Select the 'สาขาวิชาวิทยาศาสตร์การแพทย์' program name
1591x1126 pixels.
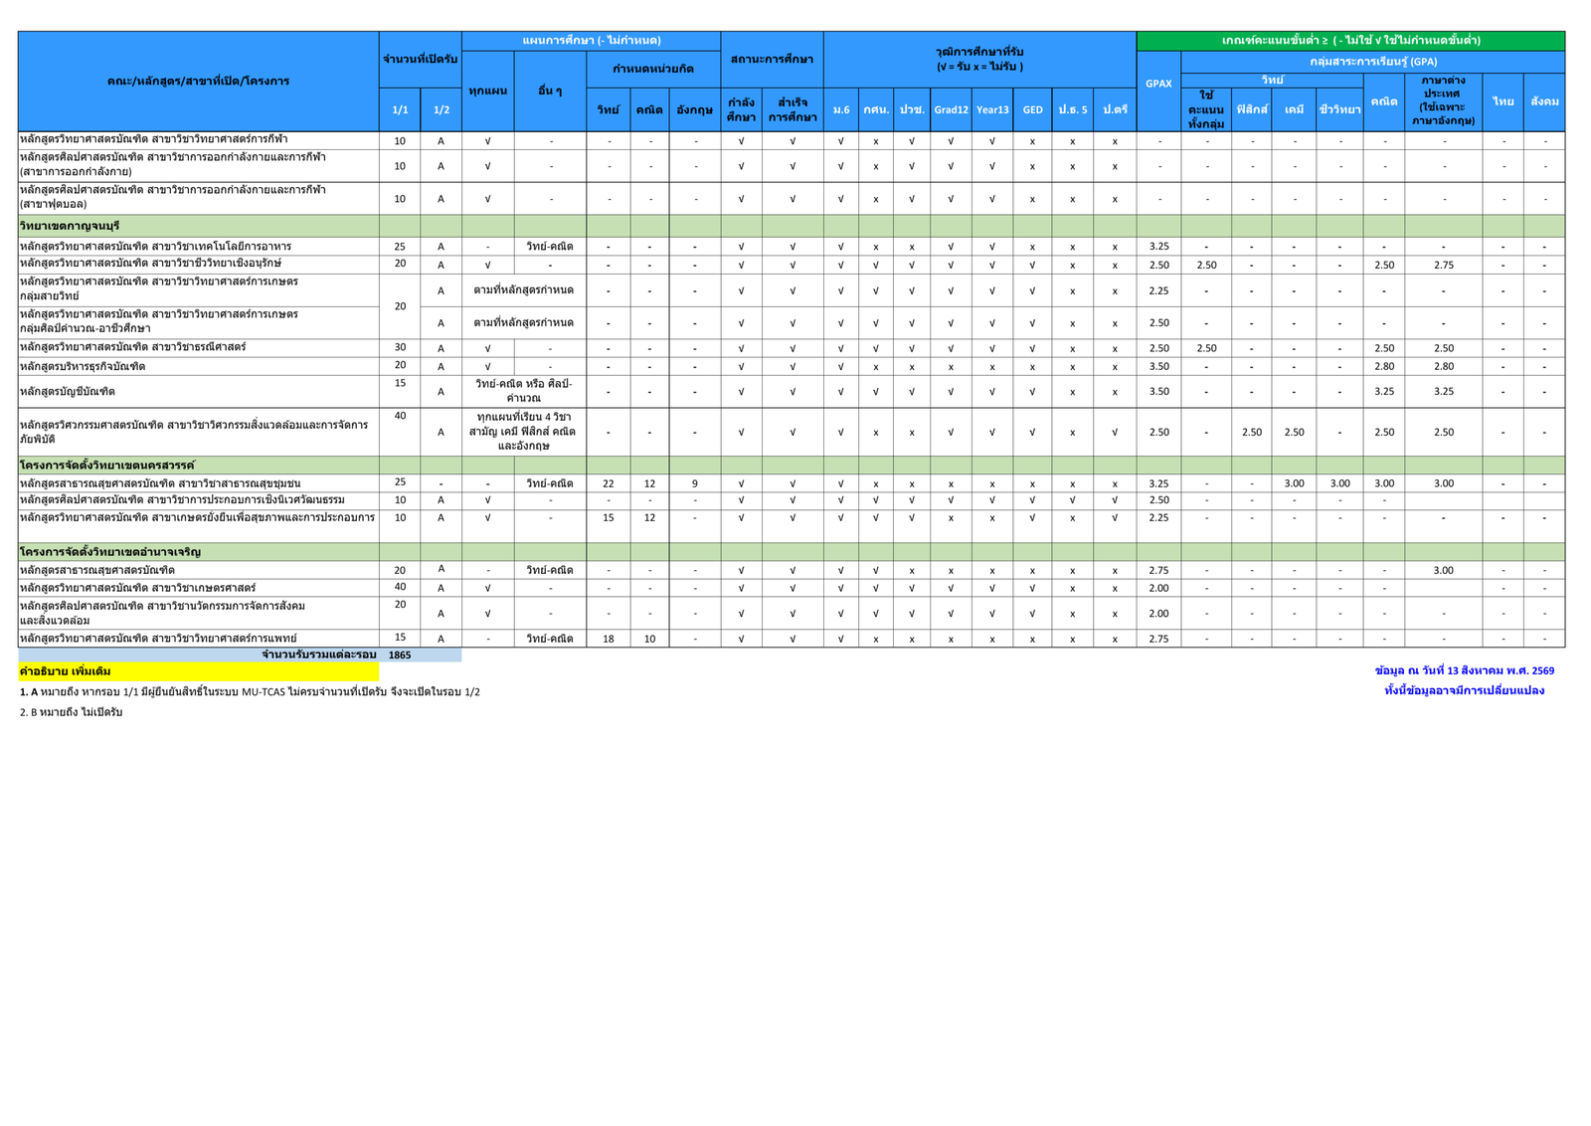click(158, 638)
